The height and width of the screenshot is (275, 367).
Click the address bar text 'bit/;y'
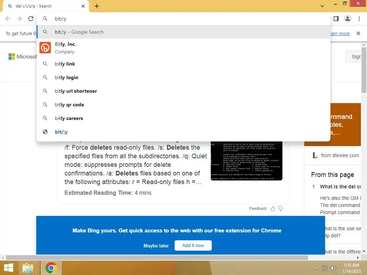click(x=61, y=19)
